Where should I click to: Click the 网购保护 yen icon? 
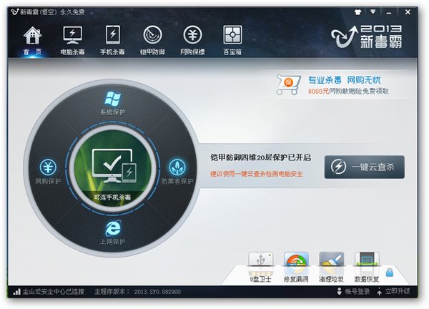point(48,167)
